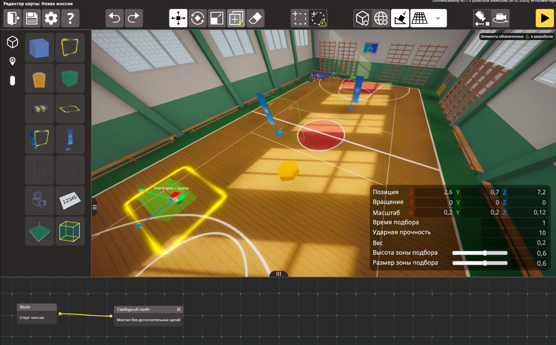This screenshot has width=556, height=345.
Task: Toggle the grid snapping icon
Action: click(x=420, y=18)
